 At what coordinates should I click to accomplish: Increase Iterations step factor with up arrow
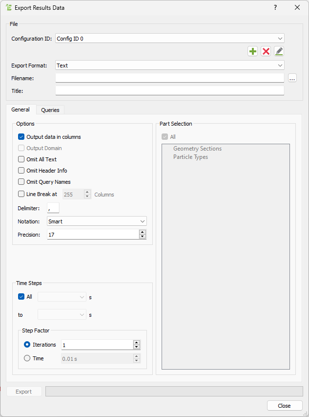coord(136,342)
